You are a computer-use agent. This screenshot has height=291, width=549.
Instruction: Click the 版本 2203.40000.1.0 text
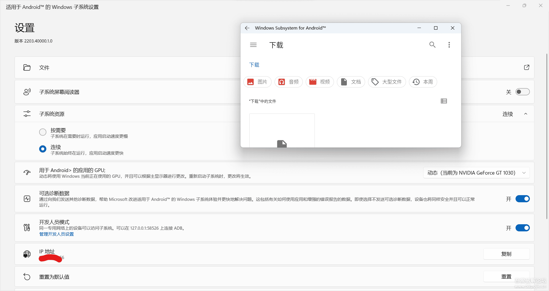coord(33,41)
